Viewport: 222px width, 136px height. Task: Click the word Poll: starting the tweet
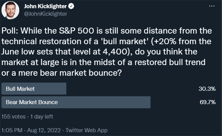(10, 31)
